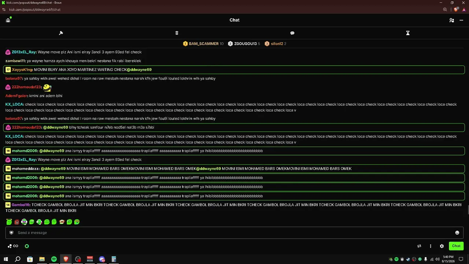Open the three-dot more options in chat header
This screenshot has height=264, width=469.
pyautogui.click(x=461, y=20)
